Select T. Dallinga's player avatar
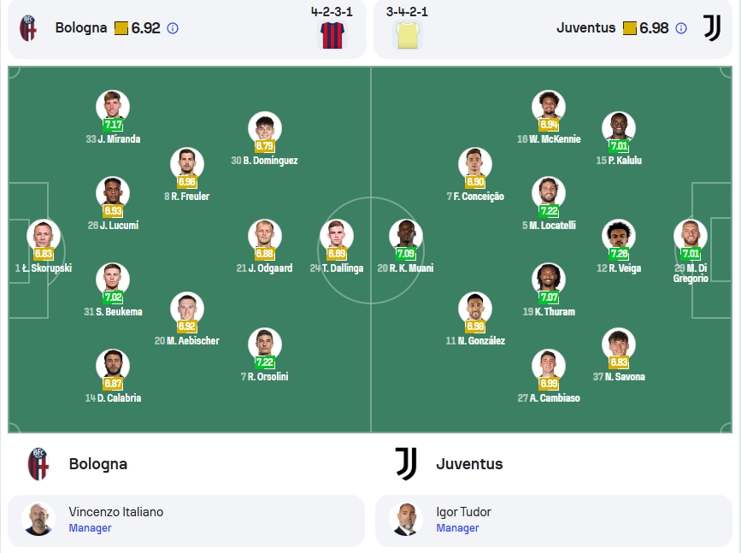741x553 pixels. coord(337,236)
